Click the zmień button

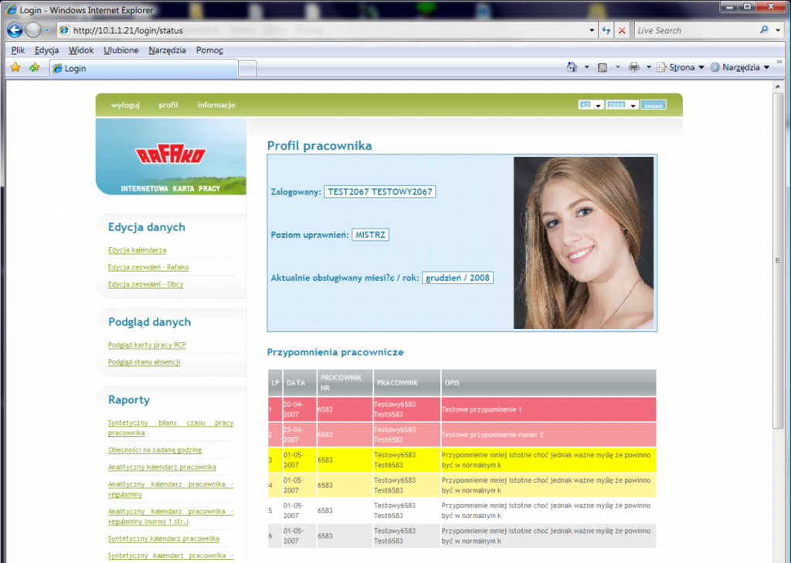(x=654, y=105)
